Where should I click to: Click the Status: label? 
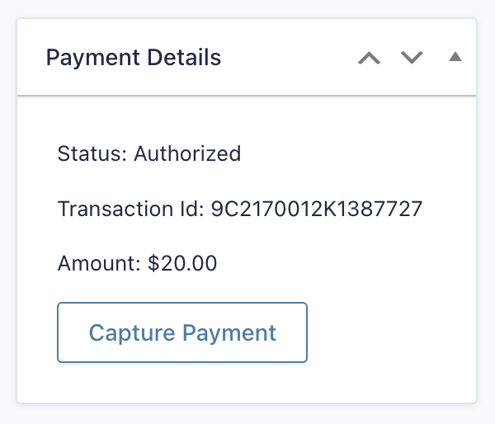[x=92, y=153]
